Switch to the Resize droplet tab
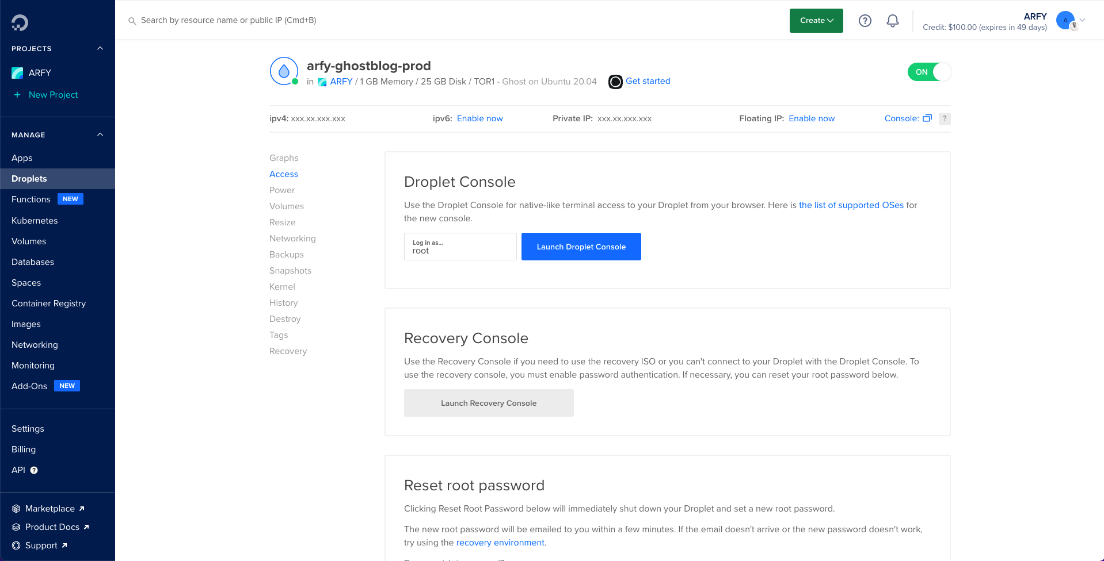Viewport: 1104px width, 561px height. [x=283, y=222]
